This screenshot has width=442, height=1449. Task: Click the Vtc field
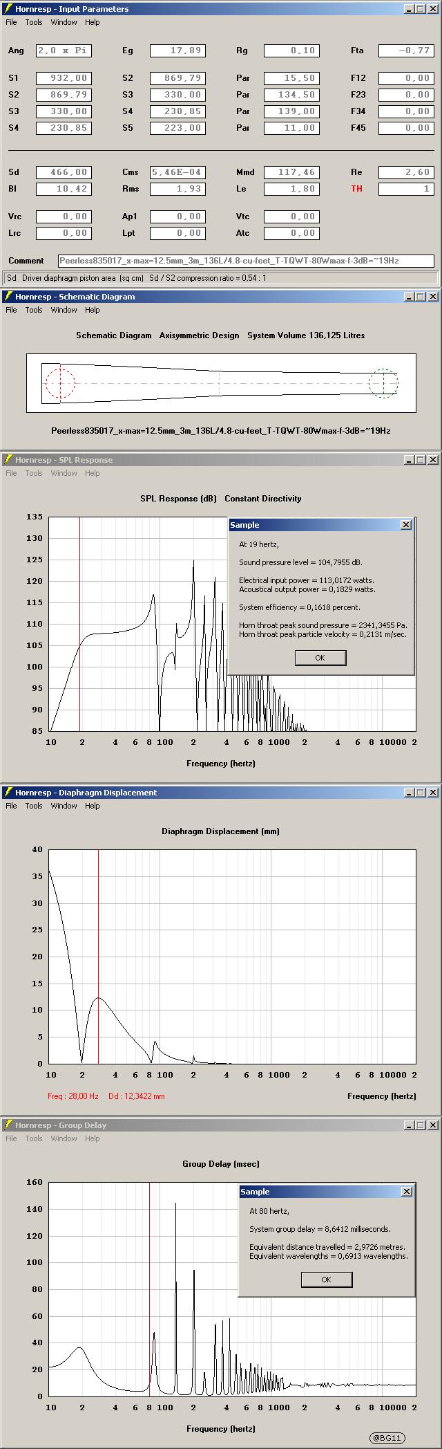(291, 216)
